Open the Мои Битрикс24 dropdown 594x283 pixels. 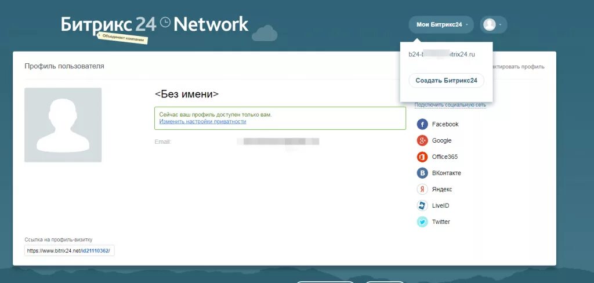[441, 24]
